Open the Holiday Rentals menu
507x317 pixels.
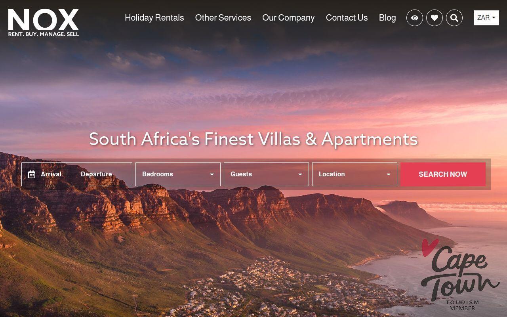[154, 18]
